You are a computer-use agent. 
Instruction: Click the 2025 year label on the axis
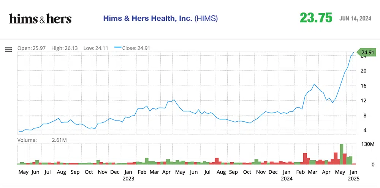pos(353,179)
